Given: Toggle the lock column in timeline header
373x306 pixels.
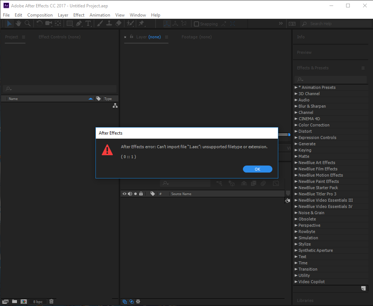Looking at the screenshot, I should [141, 194].
